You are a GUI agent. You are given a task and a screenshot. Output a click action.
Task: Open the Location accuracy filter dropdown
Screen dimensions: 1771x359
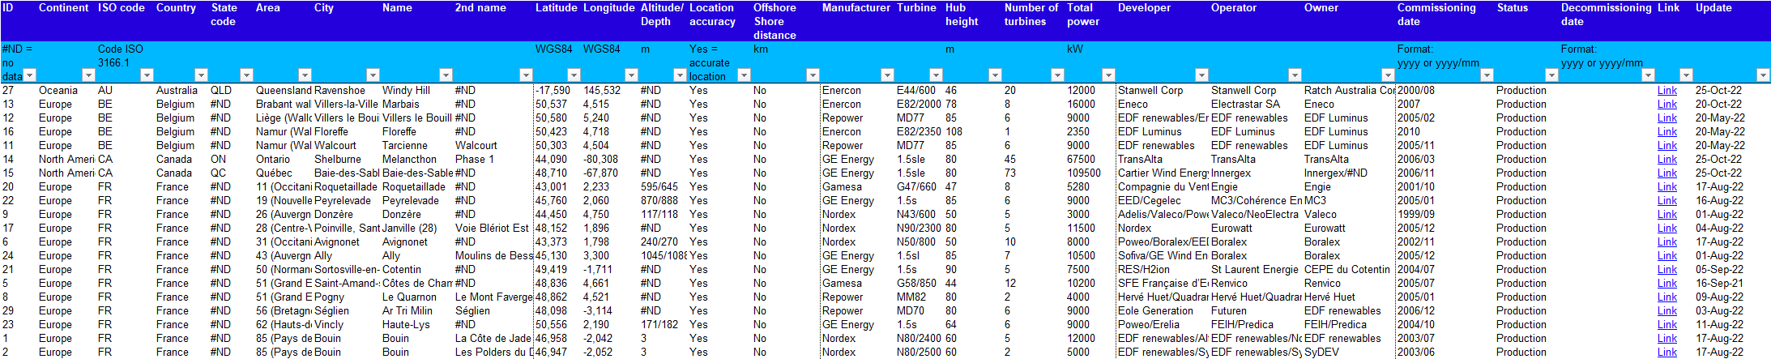click(x=745, y=75)
